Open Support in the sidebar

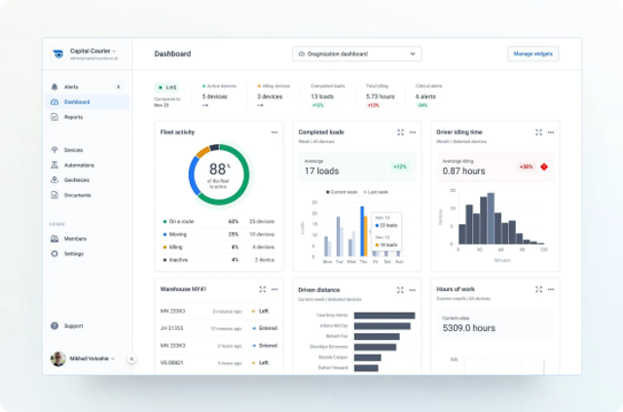pyautogui.click(x=87, y=325)
